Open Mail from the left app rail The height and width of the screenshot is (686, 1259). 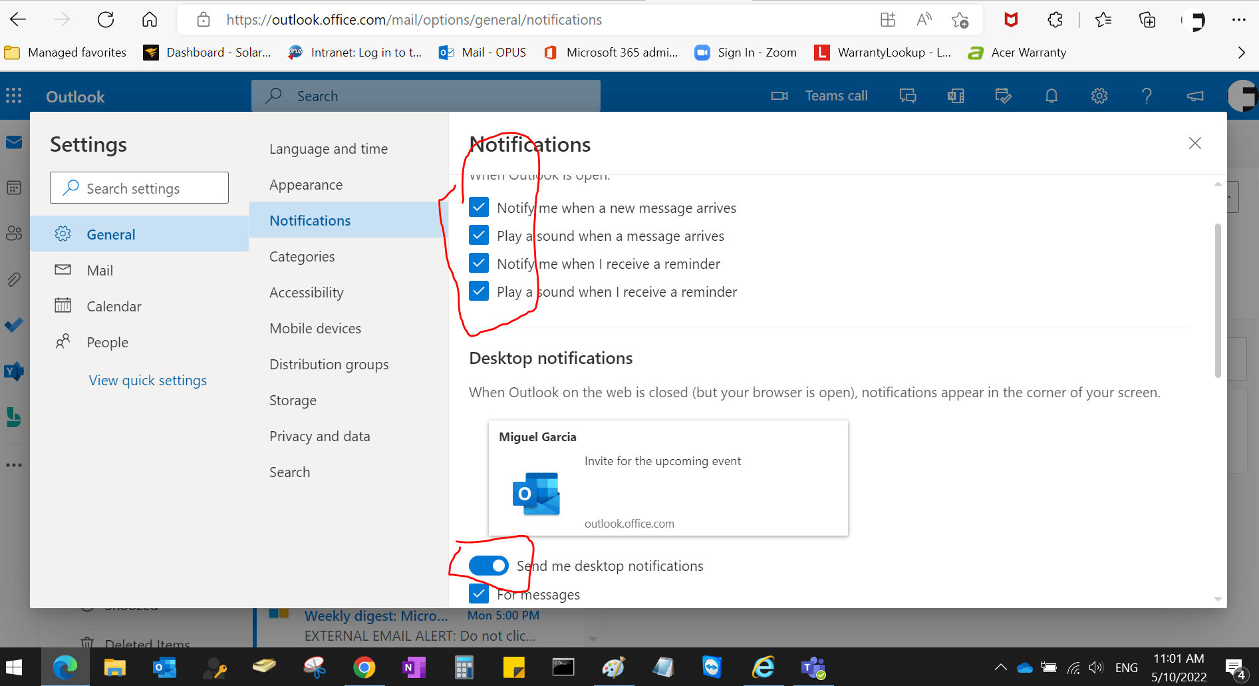click(x=14, y=142)
